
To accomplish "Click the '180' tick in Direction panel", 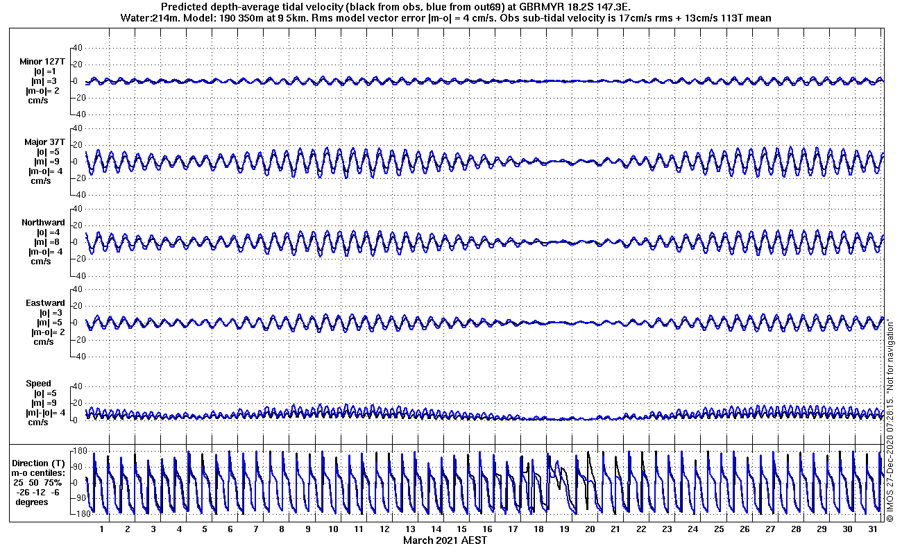I will pyautogui.click(x=78, y=451).
